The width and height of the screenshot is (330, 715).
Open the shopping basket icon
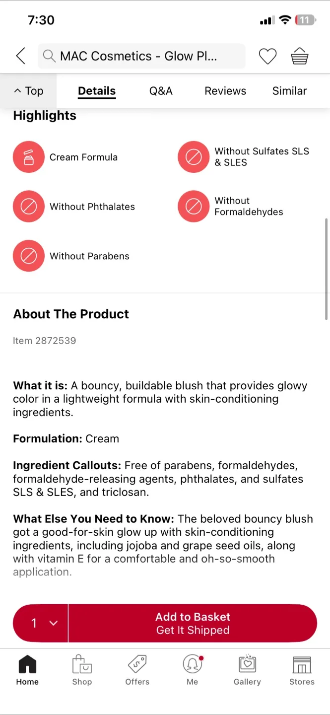tap(300, 56)
